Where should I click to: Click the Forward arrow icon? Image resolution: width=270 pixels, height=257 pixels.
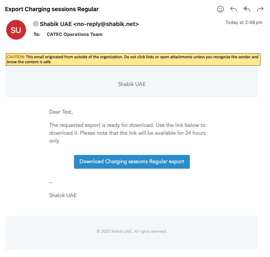point(260,9)
